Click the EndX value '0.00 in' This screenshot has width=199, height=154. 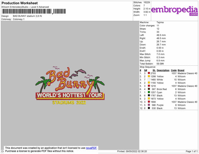[x=160, y=48]
